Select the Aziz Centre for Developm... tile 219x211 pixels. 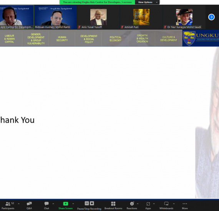point(17,17)
